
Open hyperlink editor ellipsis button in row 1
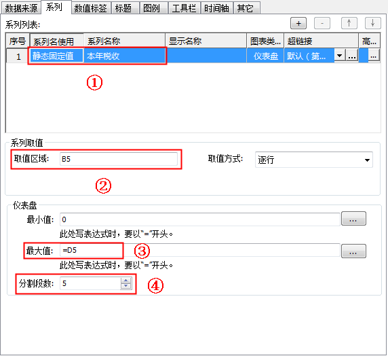tap(351, 56)
